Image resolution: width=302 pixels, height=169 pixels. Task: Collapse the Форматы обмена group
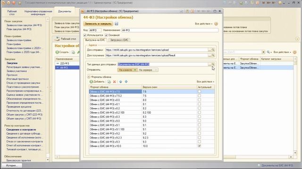(x=89, y=77)
